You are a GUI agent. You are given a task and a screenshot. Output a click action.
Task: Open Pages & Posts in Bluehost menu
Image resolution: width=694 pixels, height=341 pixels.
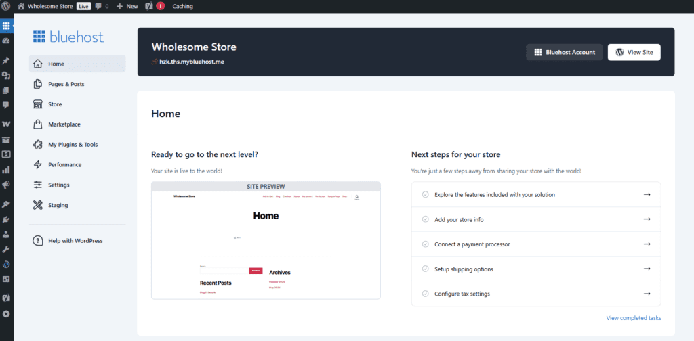tap(77, 84)
